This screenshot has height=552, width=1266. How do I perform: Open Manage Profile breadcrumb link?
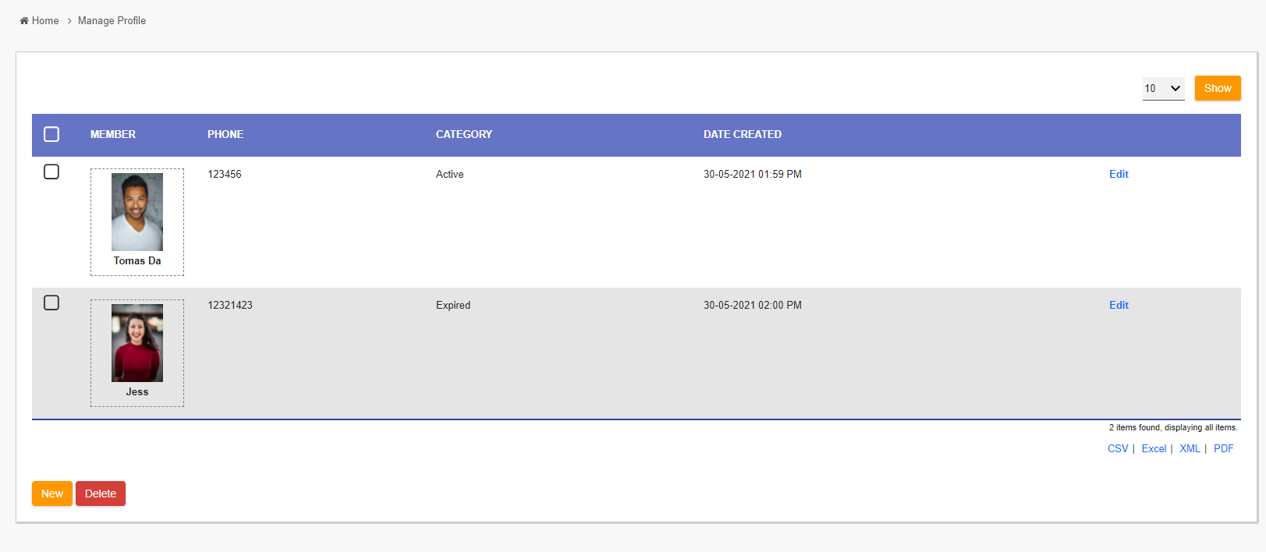click(x=112, y=21)
